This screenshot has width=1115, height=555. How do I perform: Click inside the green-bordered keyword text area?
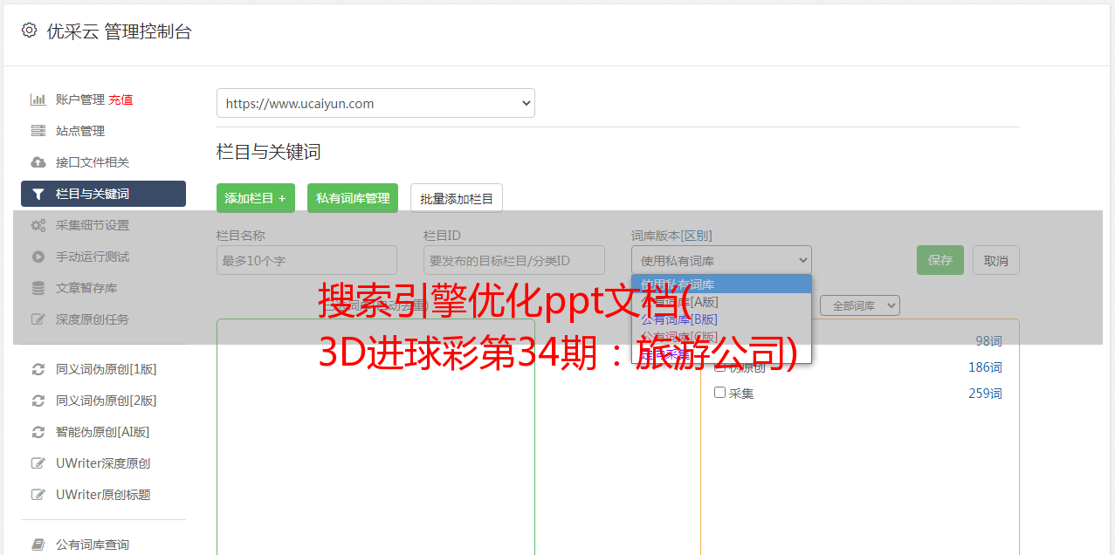[x=375, y=437]
